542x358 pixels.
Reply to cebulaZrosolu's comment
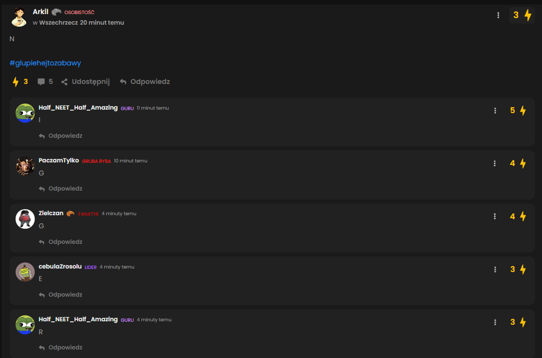[60, 295]
